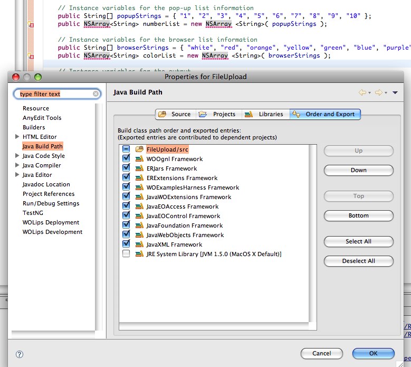The image size is (411, 367).
Task: Select Resource in the properties tree
Action: point(36,108)
